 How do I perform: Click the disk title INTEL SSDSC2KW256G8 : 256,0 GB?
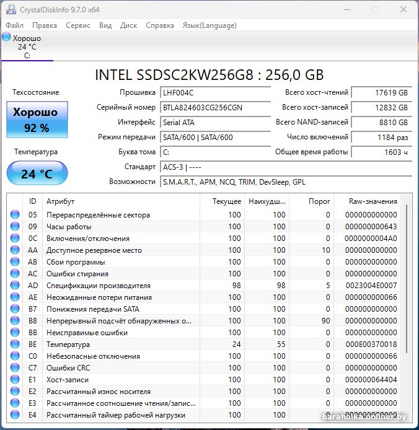coord(209,75)
